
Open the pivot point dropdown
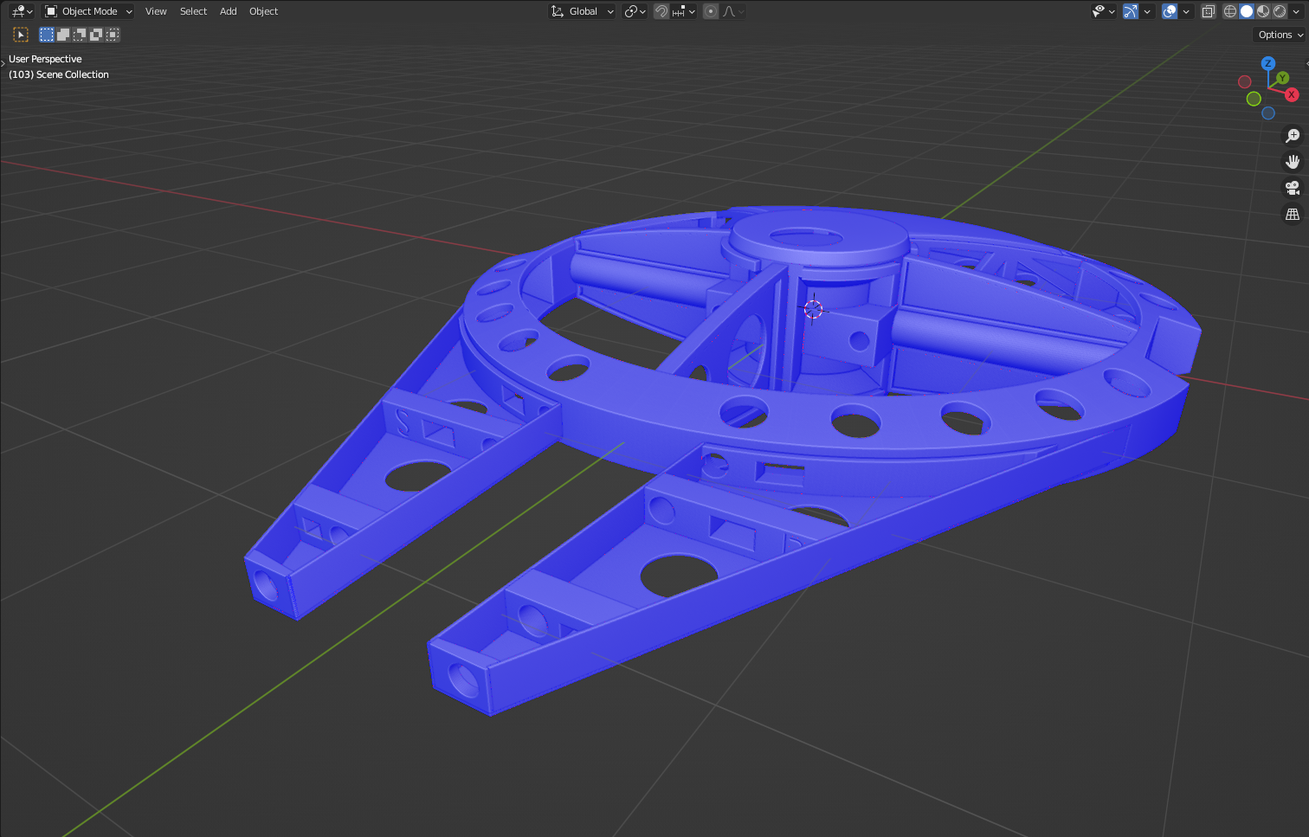tap(635, 11)
